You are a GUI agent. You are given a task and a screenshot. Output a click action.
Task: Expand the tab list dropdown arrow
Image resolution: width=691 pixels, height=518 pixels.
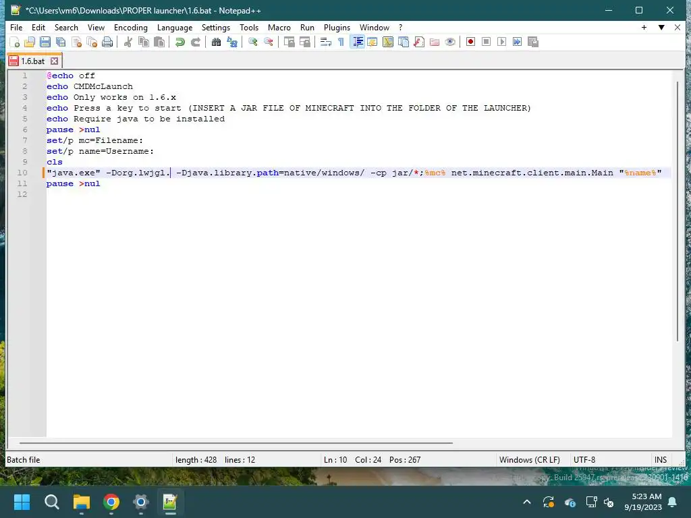(661, 27)
